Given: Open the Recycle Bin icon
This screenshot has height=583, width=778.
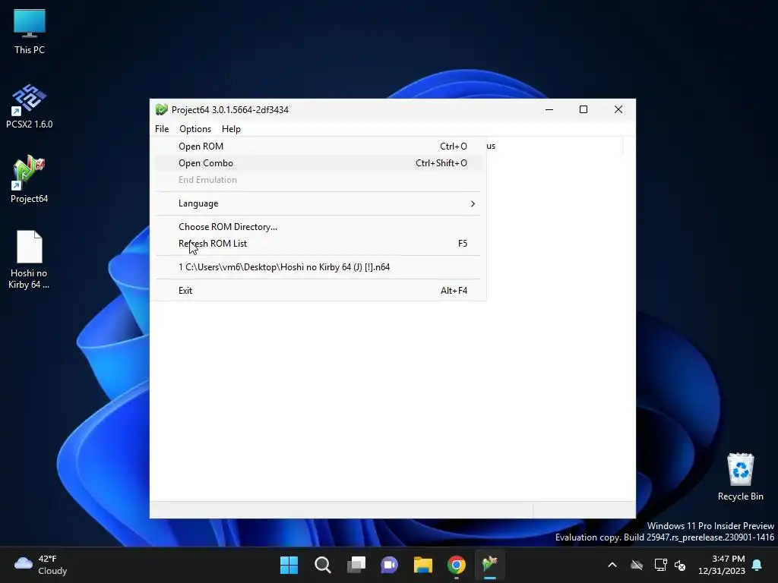Looking at the screenshot, I should pos(740,477).
